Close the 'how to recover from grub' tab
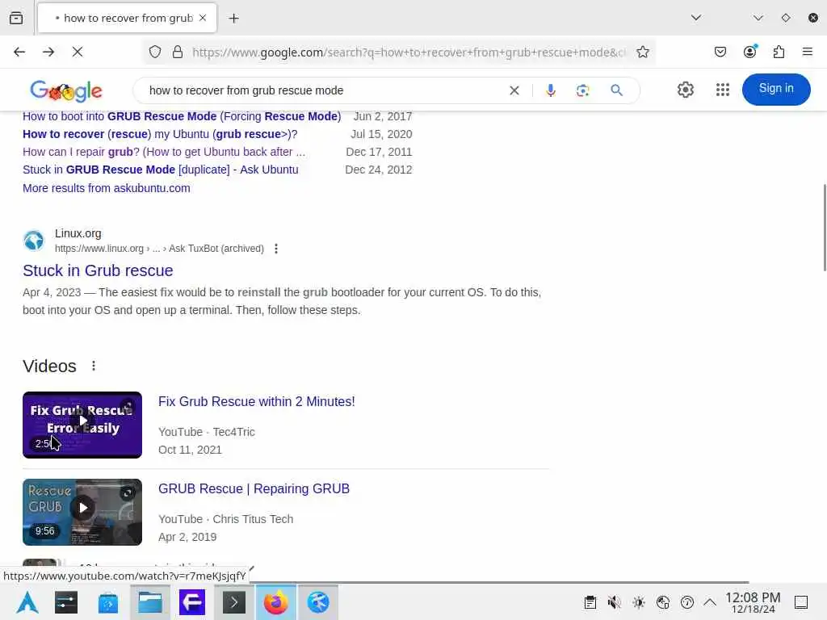 [x=203, y=18]
